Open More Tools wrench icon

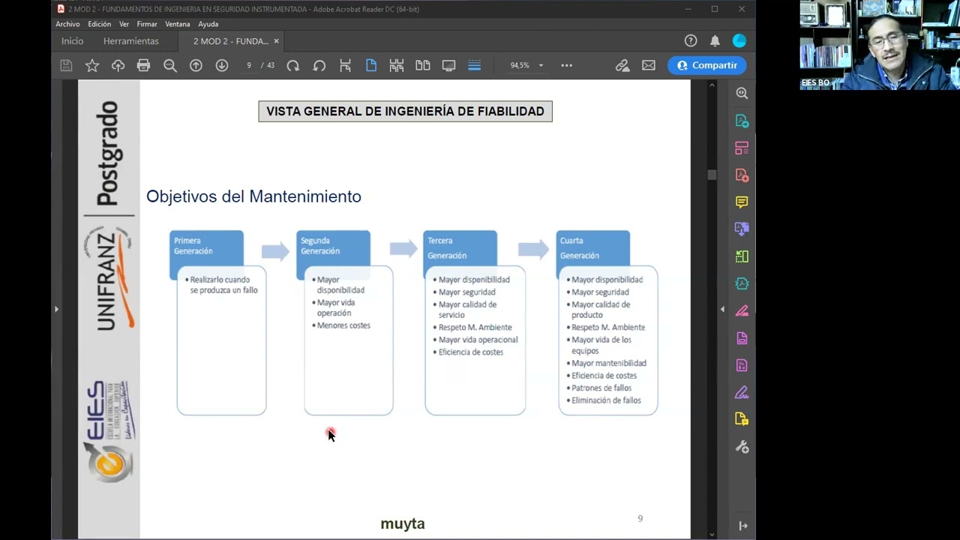pyautogui.click(x=742, y=447)
